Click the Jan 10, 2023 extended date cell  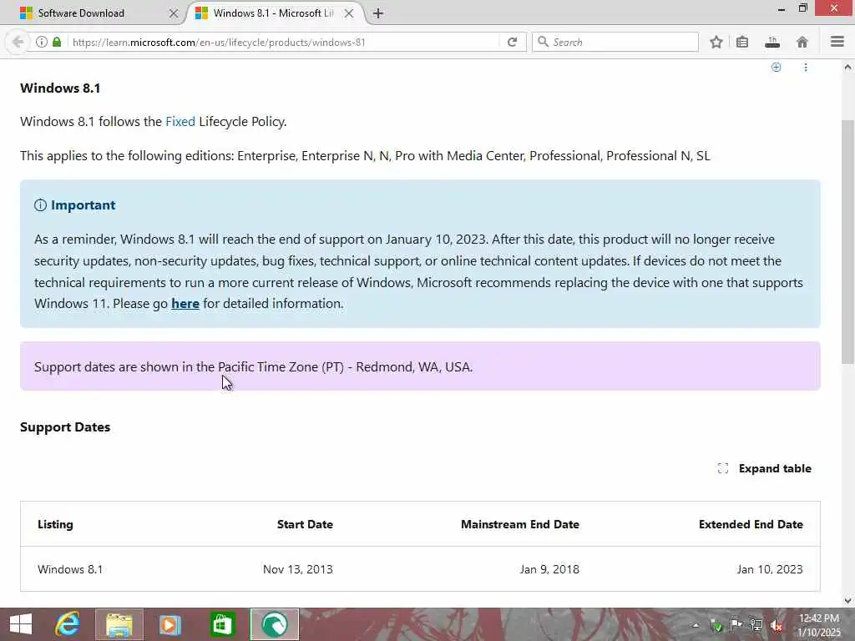pos(769,569)
